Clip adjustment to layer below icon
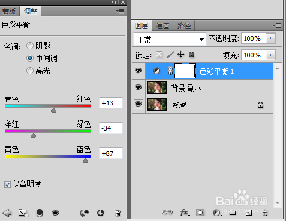This screenshot has width=286, height=221. click(40, 213)
